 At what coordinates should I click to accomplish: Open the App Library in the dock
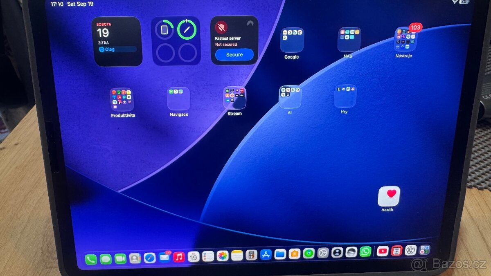tap(425, 249)
